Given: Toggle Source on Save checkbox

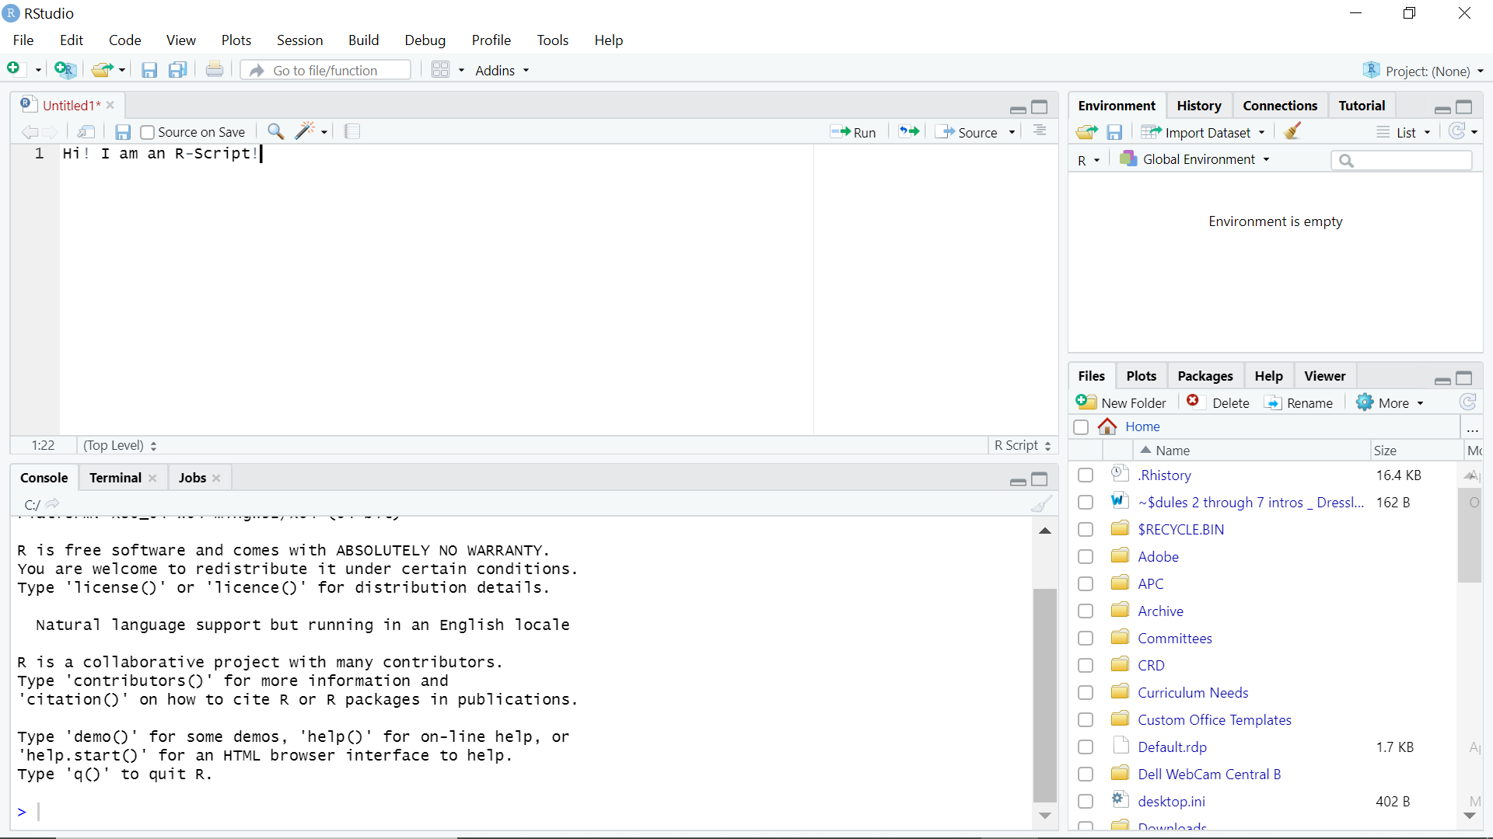Looking at the screenshot, I should [147, 131].
